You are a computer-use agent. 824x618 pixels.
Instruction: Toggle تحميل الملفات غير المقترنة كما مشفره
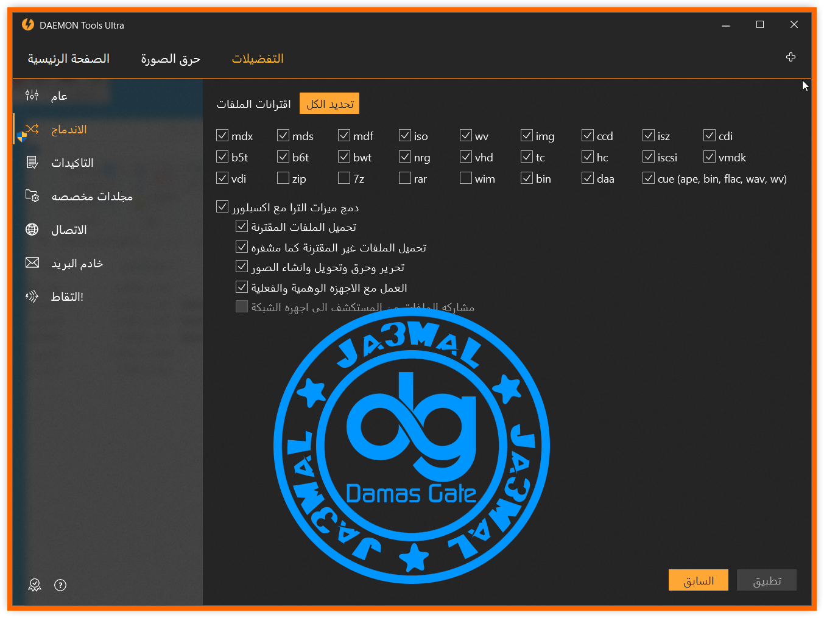click(x=242, y=247)
